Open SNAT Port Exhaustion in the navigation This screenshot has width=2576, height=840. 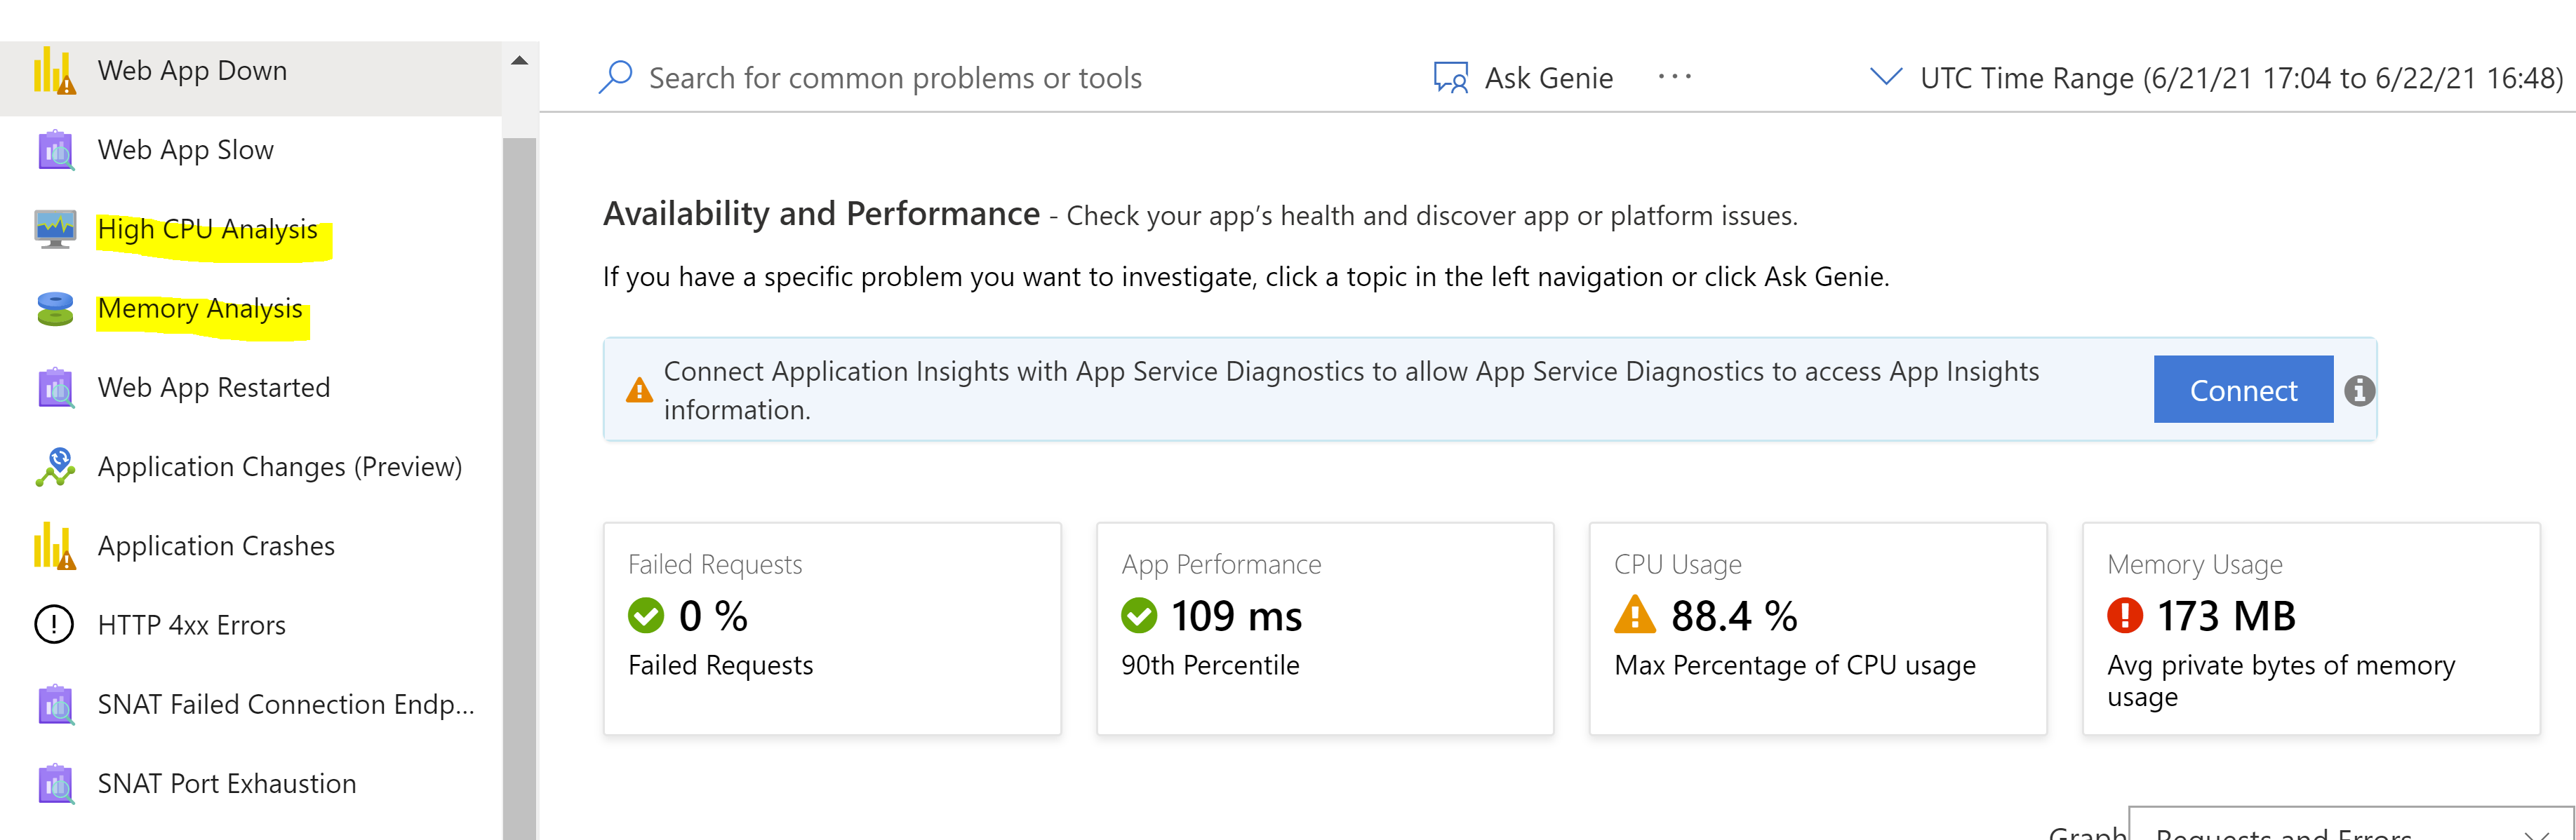(226, 784)
